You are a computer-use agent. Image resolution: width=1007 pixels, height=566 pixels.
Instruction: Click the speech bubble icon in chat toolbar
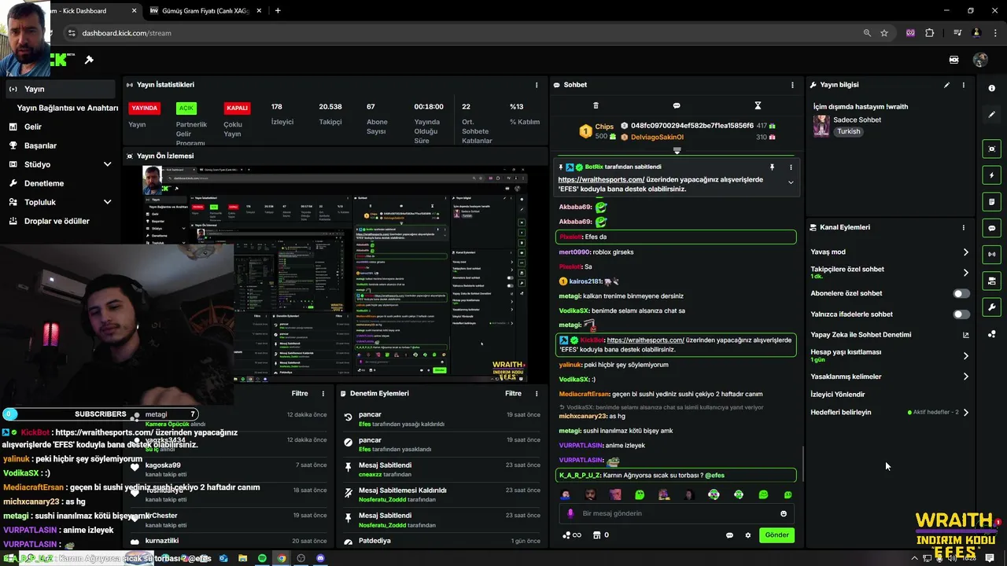[677, 105]
